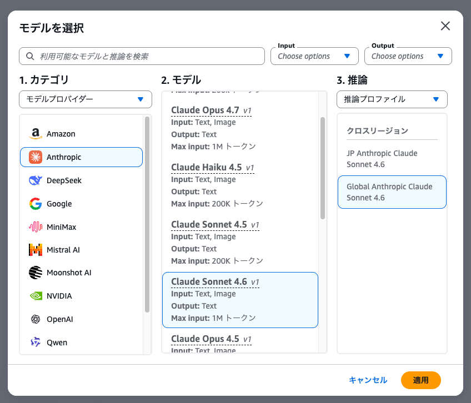The image size is (471, 403).
Task: Select the Claude Haiku 4.5 model
Action: pyautogui.click(x=240, y=185)
